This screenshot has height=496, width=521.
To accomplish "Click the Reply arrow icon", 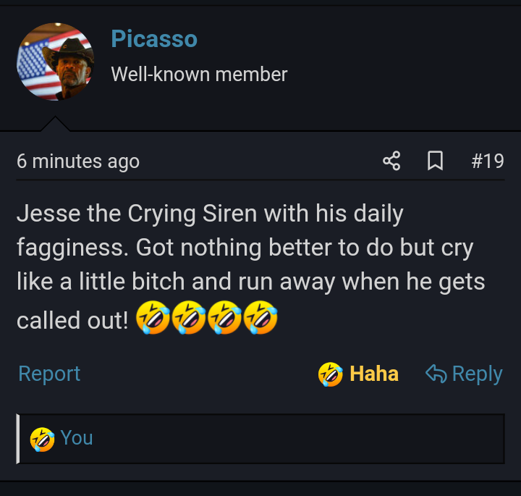I will (436, 374).
